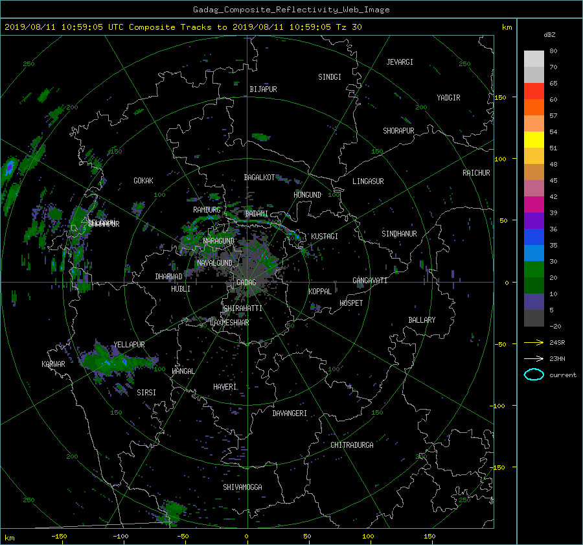Screen dimensions: 583x545
Task: Click the Gadag_Composite_Reflectivity_Web_Image title
Action: 291,10
